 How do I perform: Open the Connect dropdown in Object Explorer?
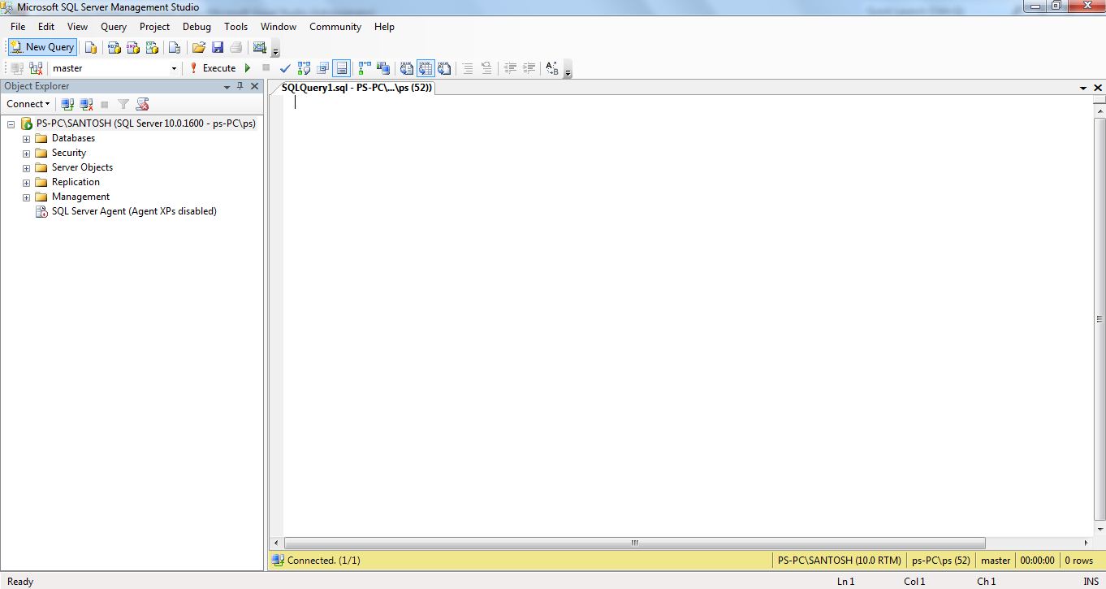pyautogui.click(x=28, y=104)
